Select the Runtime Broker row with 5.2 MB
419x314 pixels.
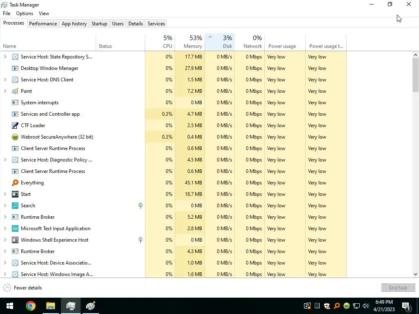click(x=173, y=217)
